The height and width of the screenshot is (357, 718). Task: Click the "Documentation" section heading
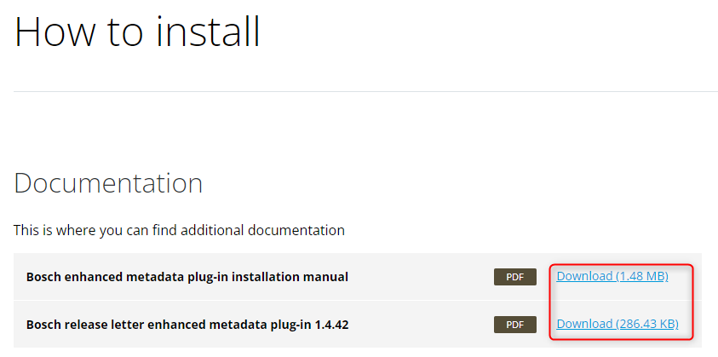(108, 183)
